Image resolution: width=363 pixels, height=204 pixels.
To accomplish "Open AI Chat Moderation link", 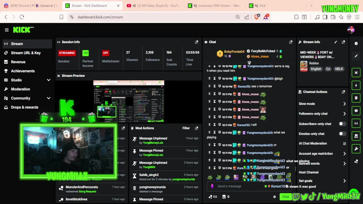I will 322,144.
